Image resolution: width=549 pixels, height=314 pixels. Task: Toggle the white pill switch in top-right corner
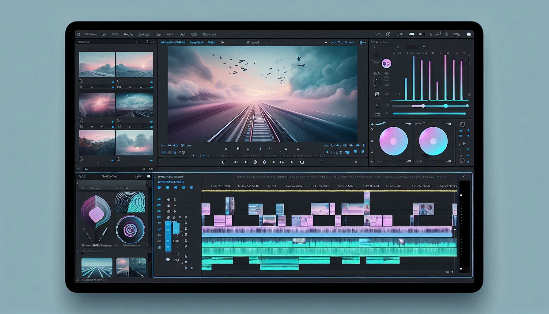tap(468, 34)
